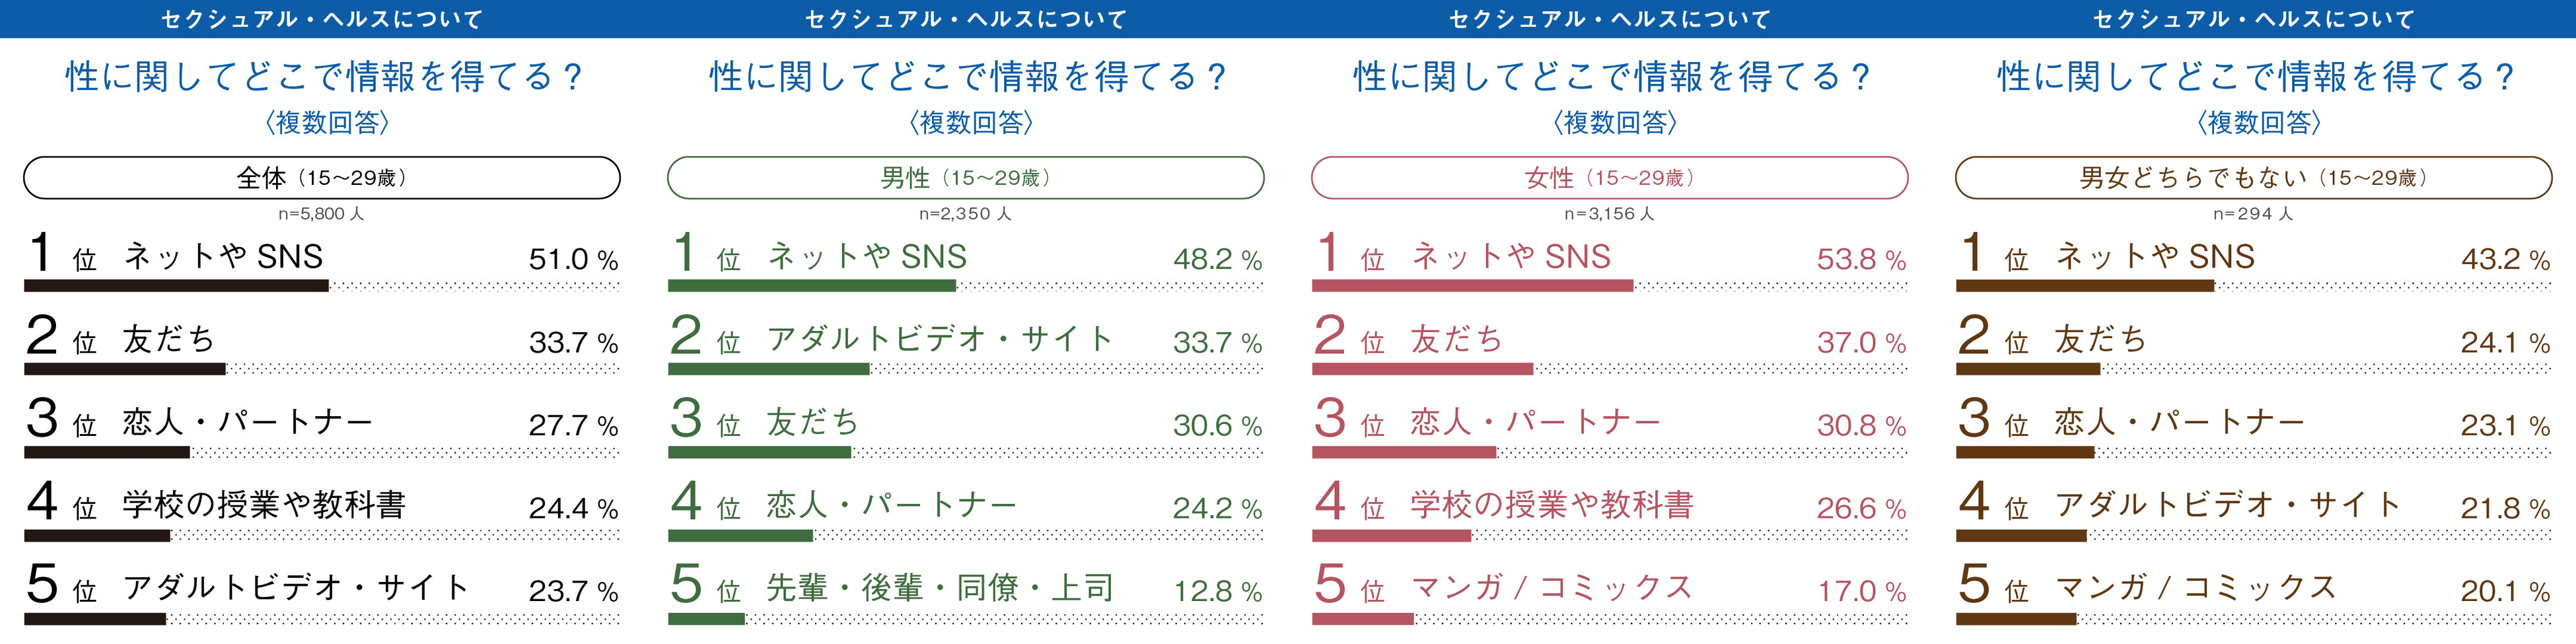
Task: Click the 男性 (15~29歳) pill label
Action: (965, 178)
